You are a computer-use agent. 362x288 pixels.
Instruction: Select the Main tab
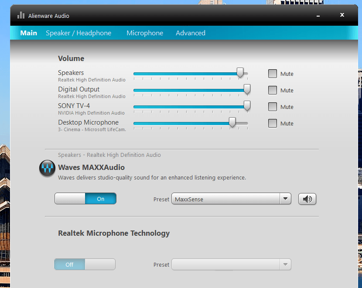tap(29, 33)
